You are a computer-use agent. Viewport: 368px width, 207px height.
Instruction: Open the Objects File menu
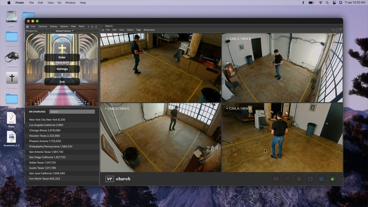coord(108,30)
